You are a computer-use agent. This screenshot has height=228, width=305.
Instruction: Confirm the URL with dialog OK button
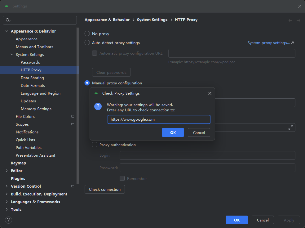(173, 132)
